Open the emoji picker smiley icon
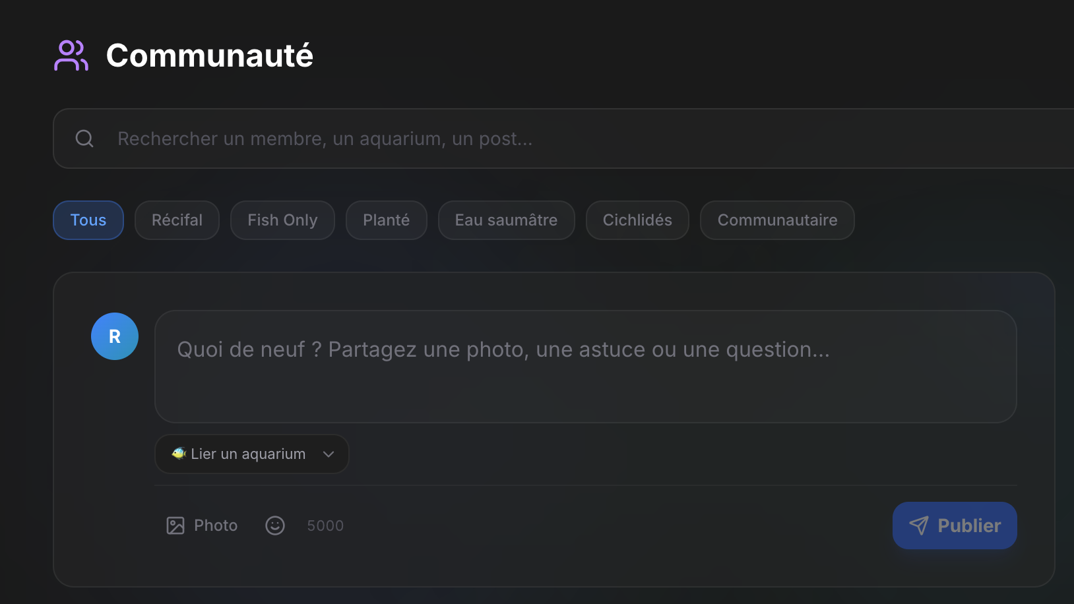Viewport: 1074px width, 604px height. pos(275,526)
